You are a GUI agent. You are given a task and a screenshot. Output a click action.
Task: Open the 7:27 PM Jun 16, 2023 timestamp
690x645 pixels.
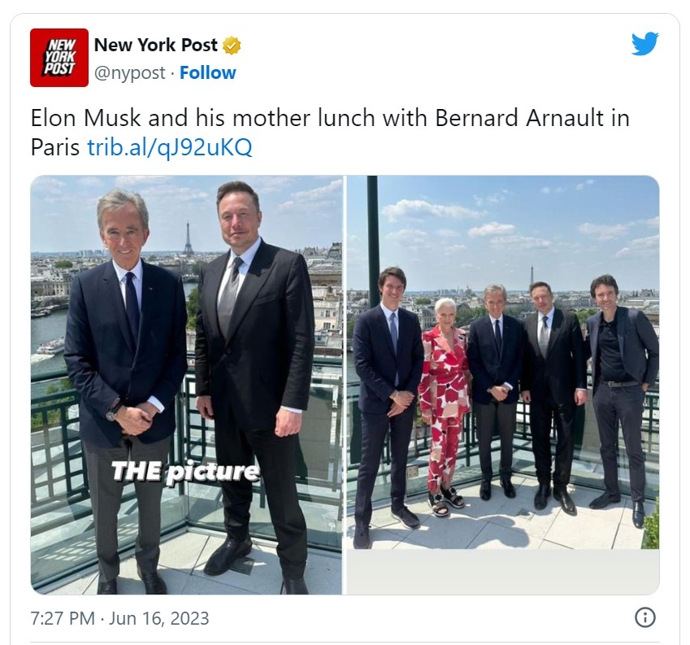(119, 618)
